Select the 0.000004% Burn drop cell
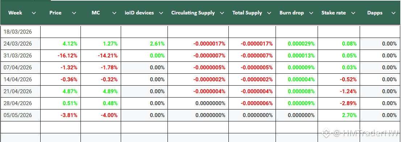This screenshot has width=401, height=142. 297,79
